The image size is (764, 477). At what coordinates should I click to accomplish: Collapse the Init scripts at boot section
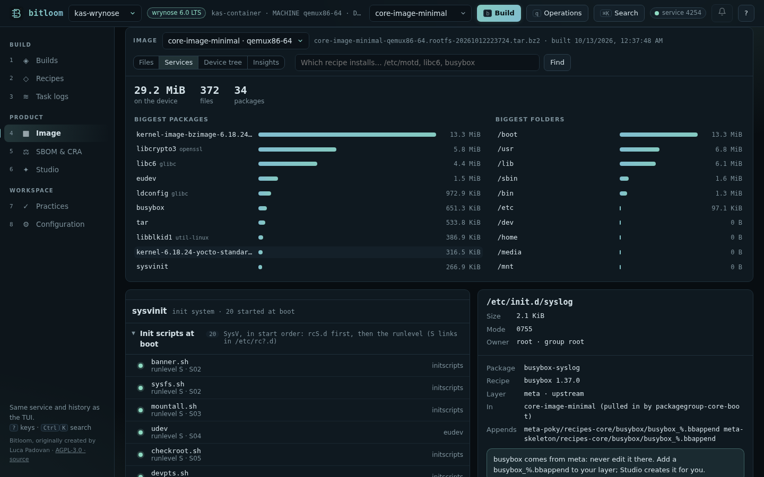(134, 333)
